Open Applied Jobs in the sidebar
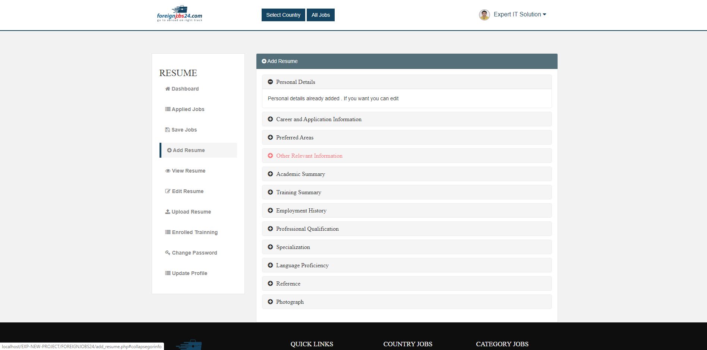This screenshot has height=350, width=707. (x=185, y=109)
